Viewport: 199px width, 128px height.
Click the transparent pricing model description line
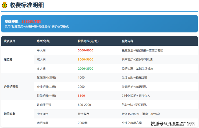click(37, 27)
